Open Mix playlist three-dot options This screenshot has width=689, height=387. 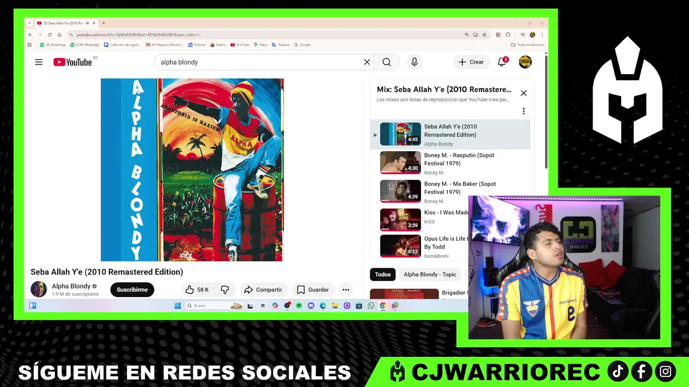point(523,111)
